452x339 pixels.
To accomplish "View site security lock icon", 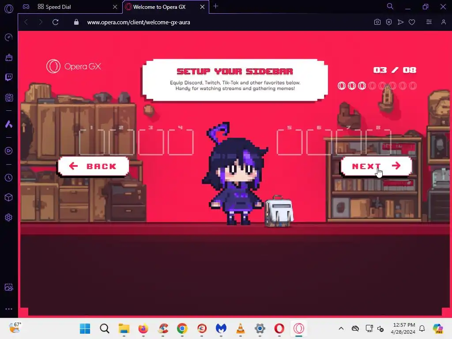I will pyautogui.click(x=76, y=22).
